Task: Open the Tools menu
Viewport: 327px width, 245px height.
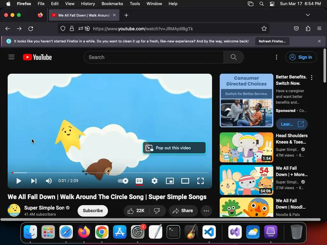Action: 135,4
